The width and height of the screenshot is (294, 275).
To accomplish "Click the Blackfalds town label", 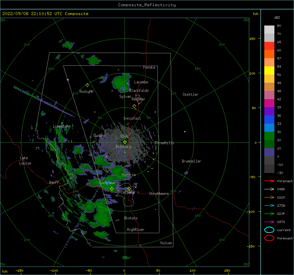I will tap(139, 91).
